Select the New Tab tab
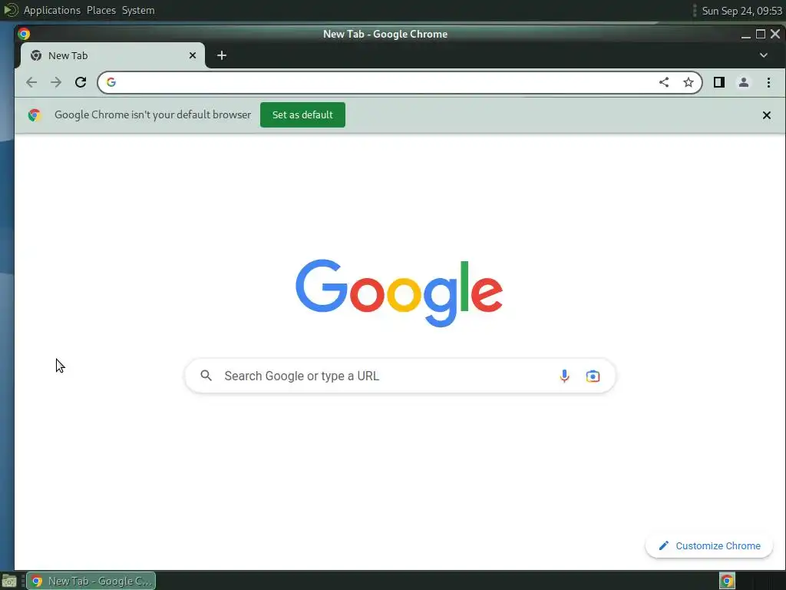The width and height of the screenshot is (786, 590). [113, 55]
